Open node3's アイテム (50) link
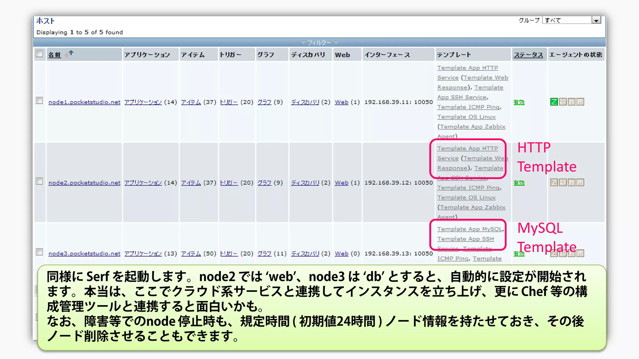639x359 pixels. [x=191, y=253]
